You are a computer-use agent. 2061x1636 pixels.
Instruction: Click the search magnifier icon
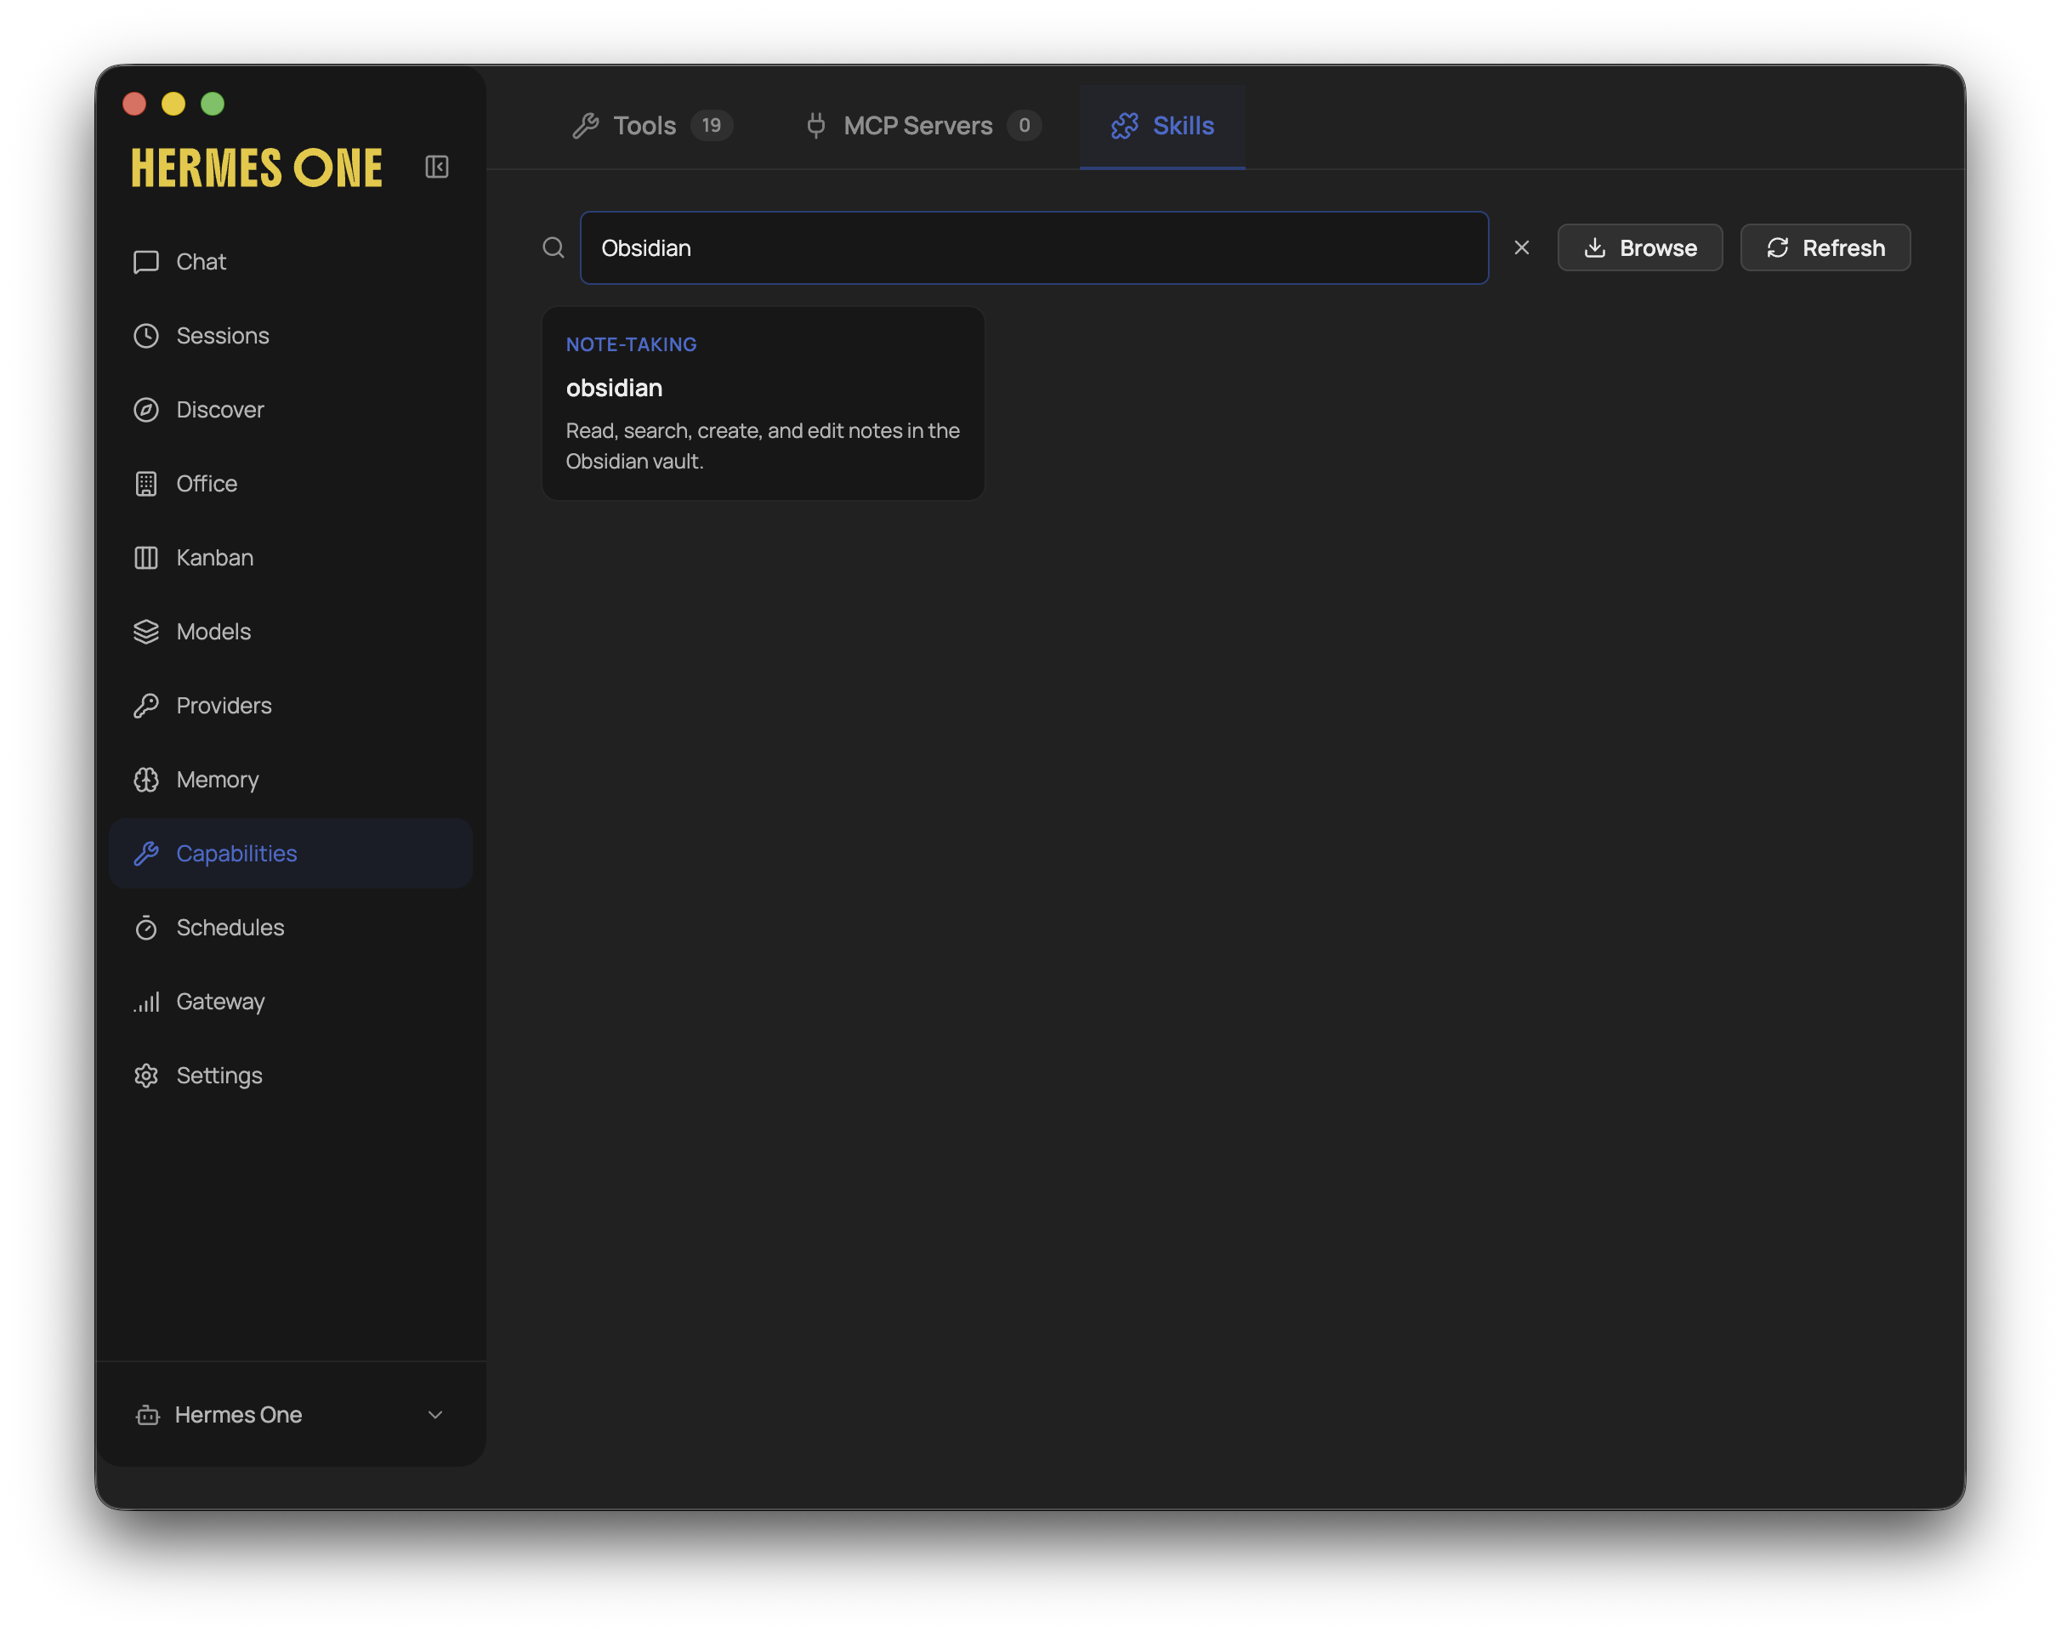[x=554, y=248]
